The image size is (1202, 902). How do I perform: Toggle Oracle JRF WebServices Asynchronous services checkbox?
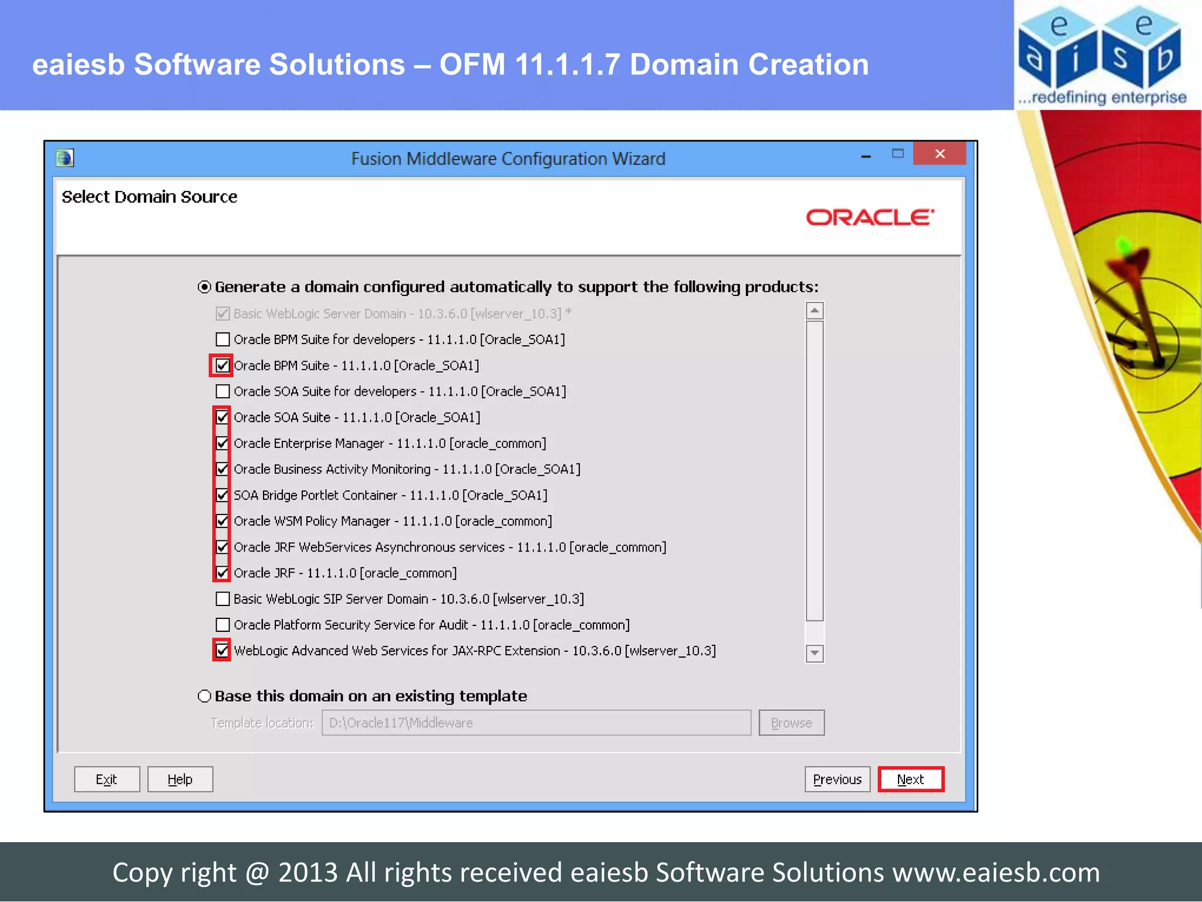[x=222, y=547]
